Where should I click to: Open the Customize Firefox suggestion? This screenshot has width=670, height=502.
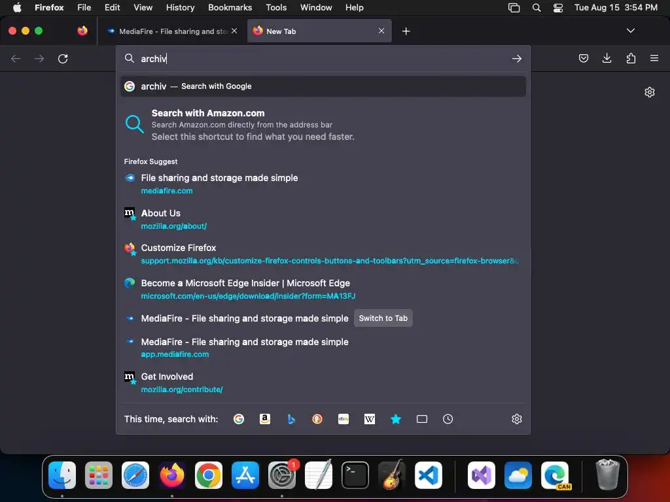point(323,254)
